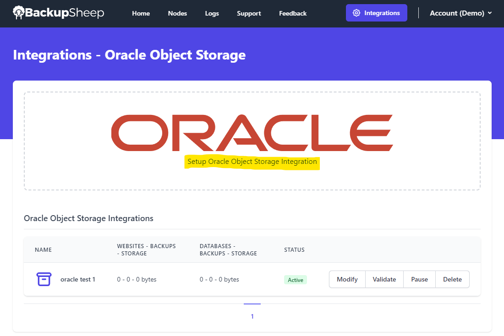Click Oracle Object Storage Integrations heading

pos(88,218)
